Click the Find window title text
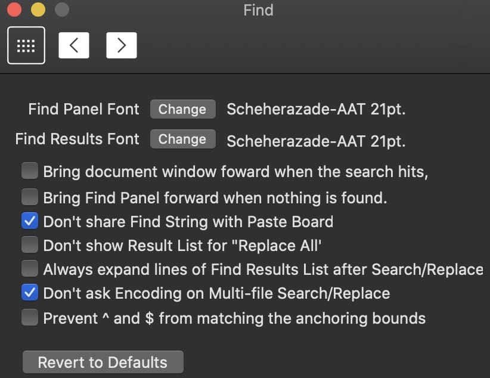The width and height of the screenshot is (490, 378). (x=258, y=10)
